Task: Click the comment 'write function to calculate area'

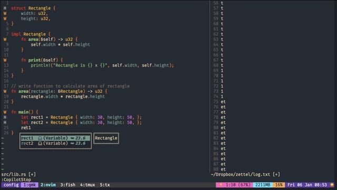Action: pyautogui.click(x=70, y=86)
